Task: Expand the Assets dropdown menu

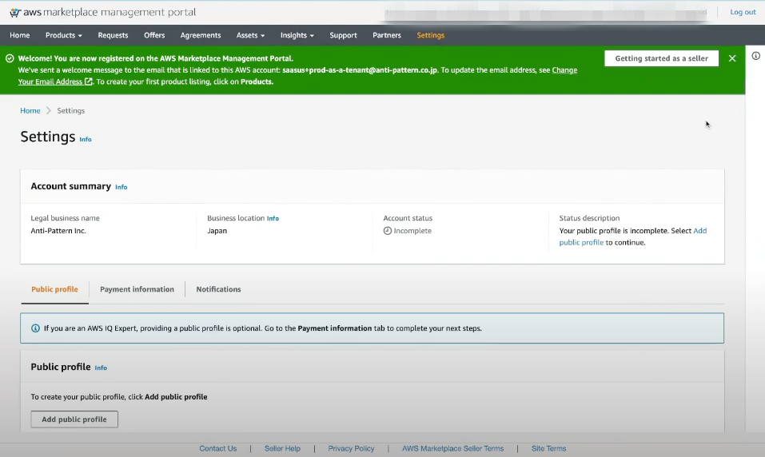Action: pyautogui.click(x=250, y=35)
